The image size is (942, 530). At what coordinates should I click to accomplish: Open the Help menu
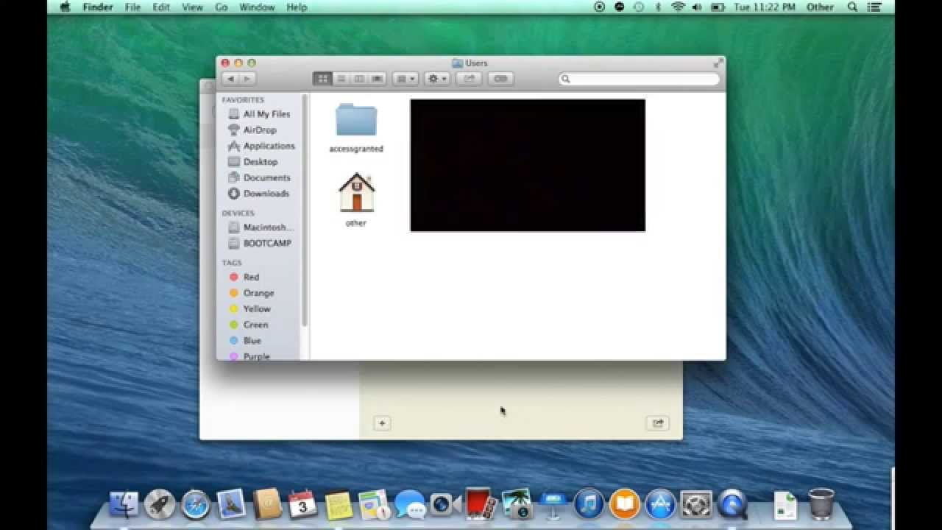coord(297,7)
